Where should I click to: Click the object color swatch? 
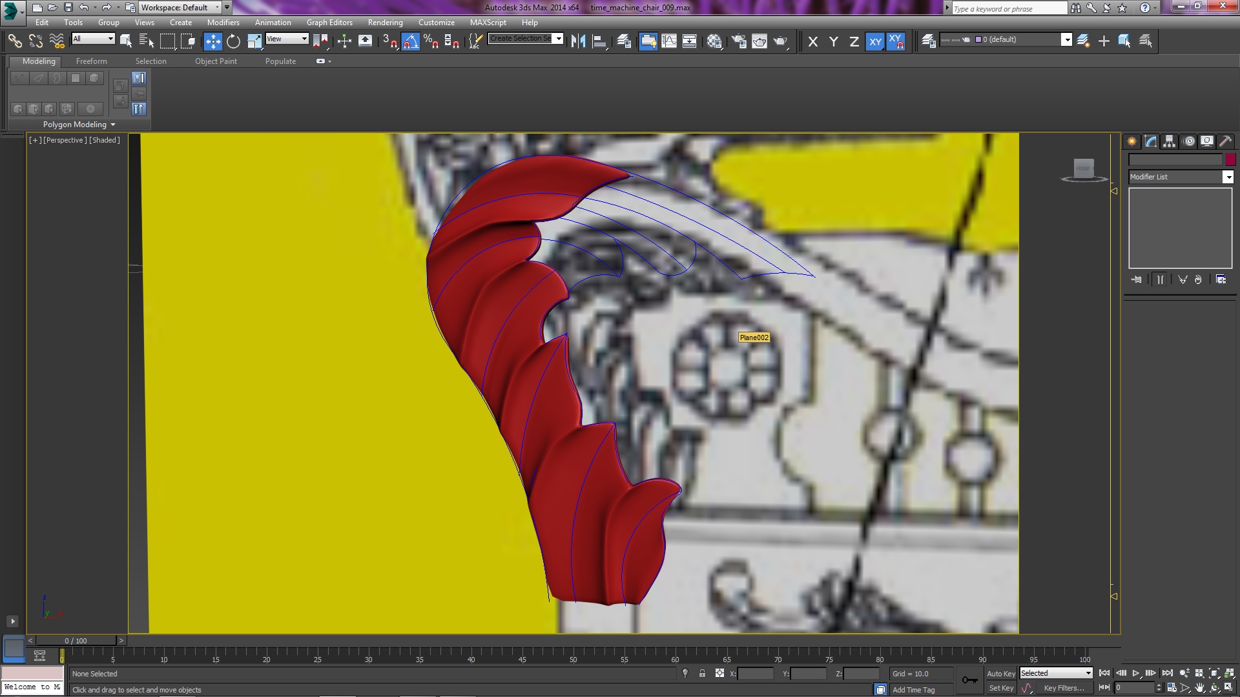[x=1230, y=159]
